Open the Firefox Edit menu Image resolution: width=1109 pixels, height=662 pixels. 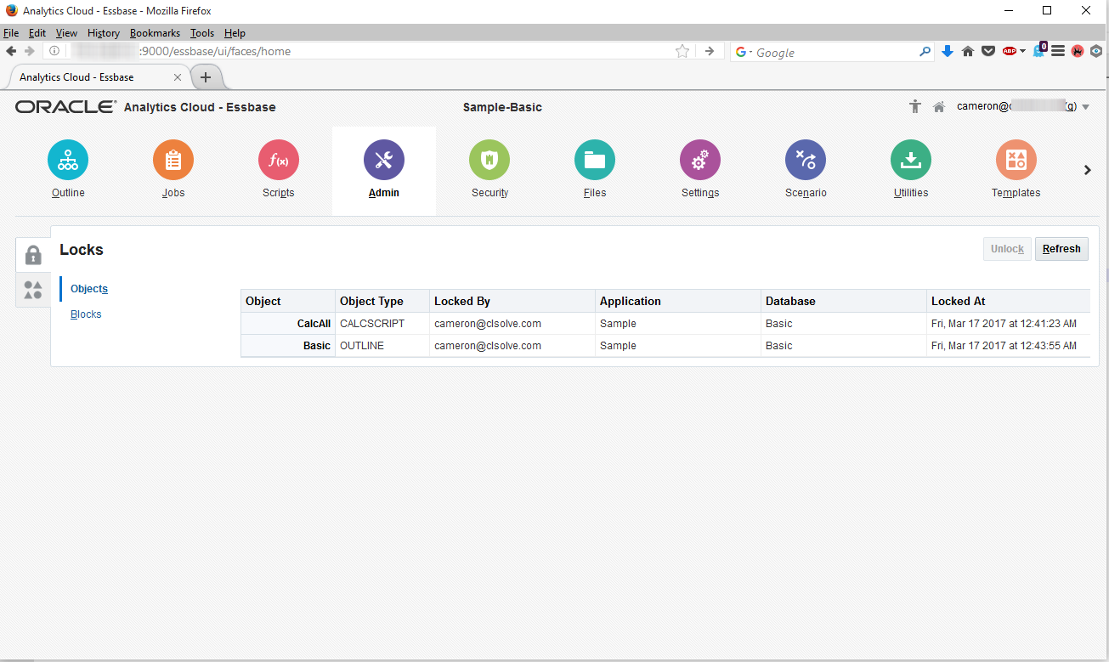point(37,33)
